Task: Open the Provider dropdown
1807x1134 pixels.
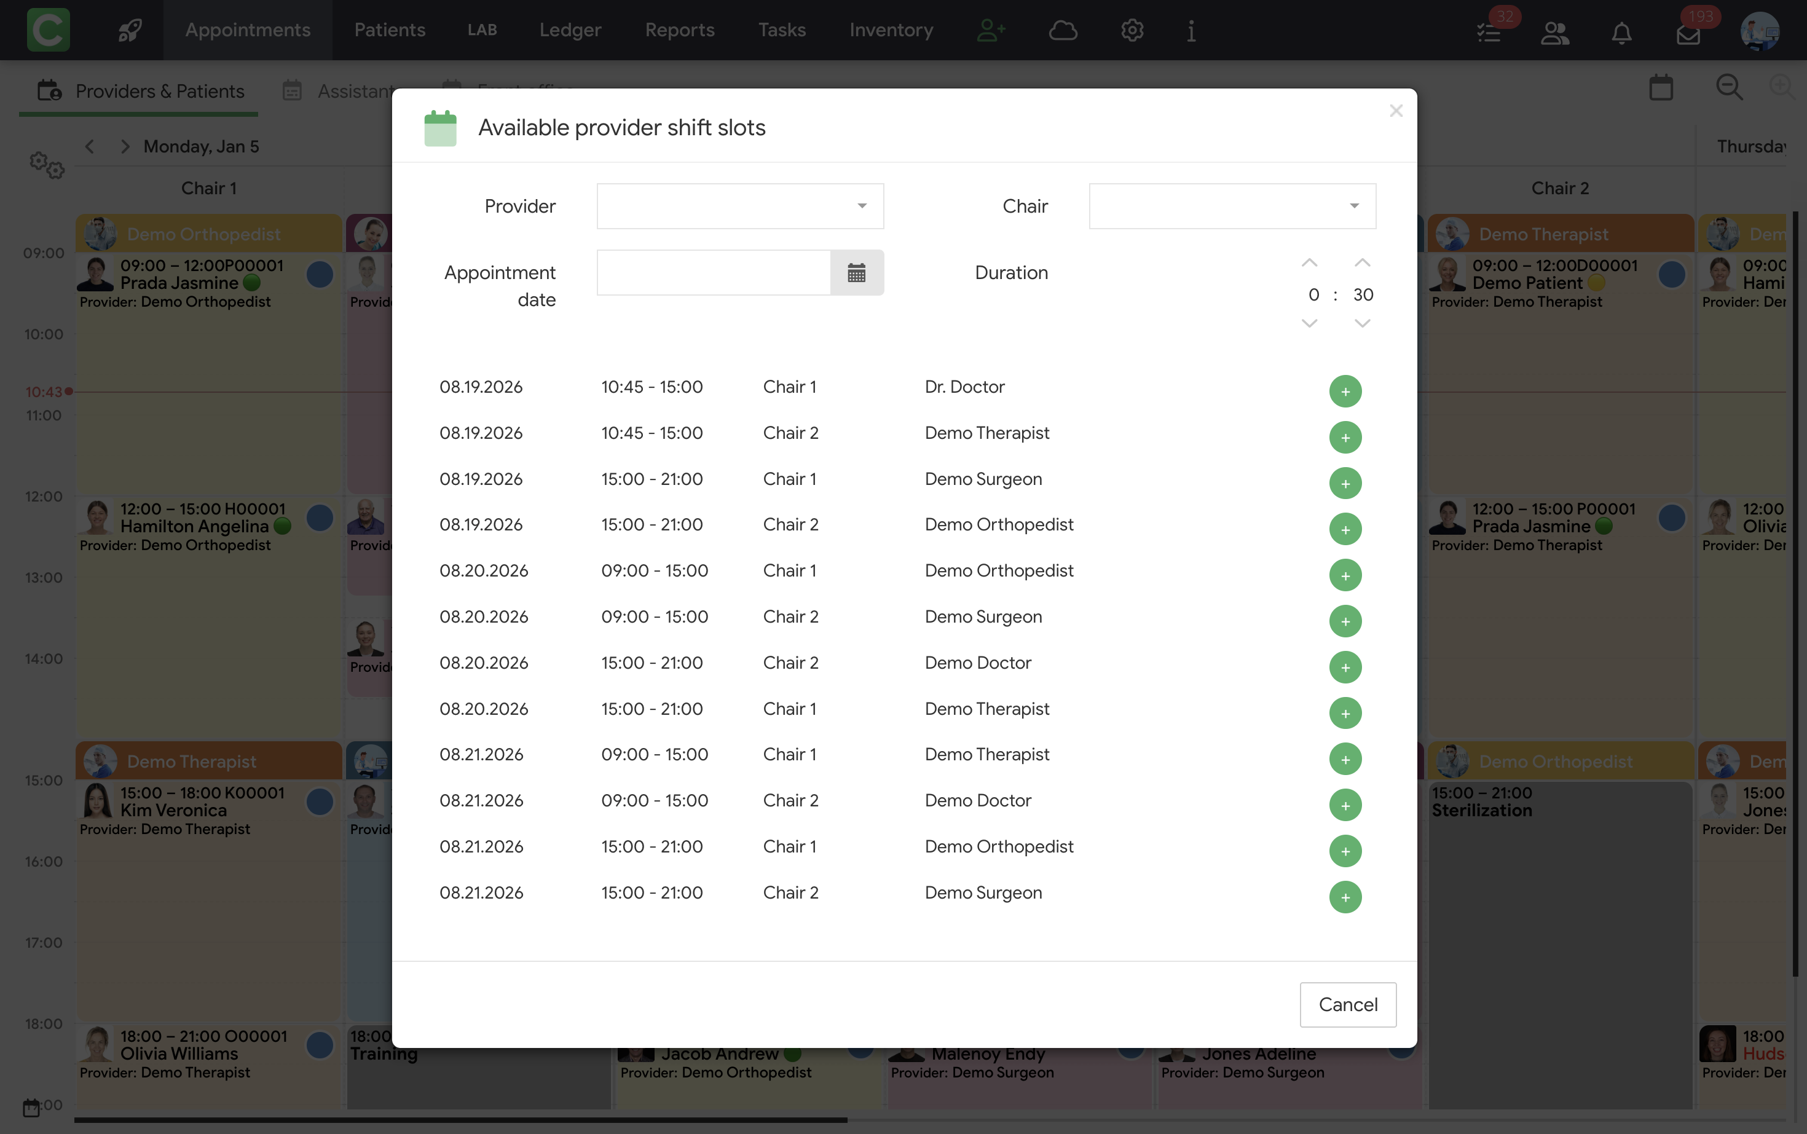Action: point(740,207)
